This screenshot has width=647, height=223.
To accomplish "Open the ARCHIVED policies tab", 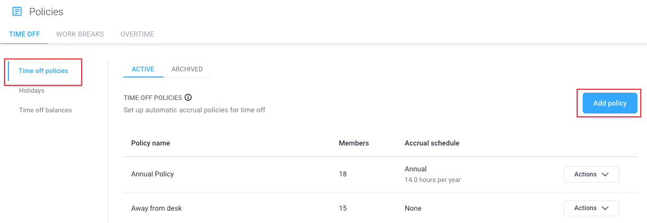I will [x=187, y=69].
